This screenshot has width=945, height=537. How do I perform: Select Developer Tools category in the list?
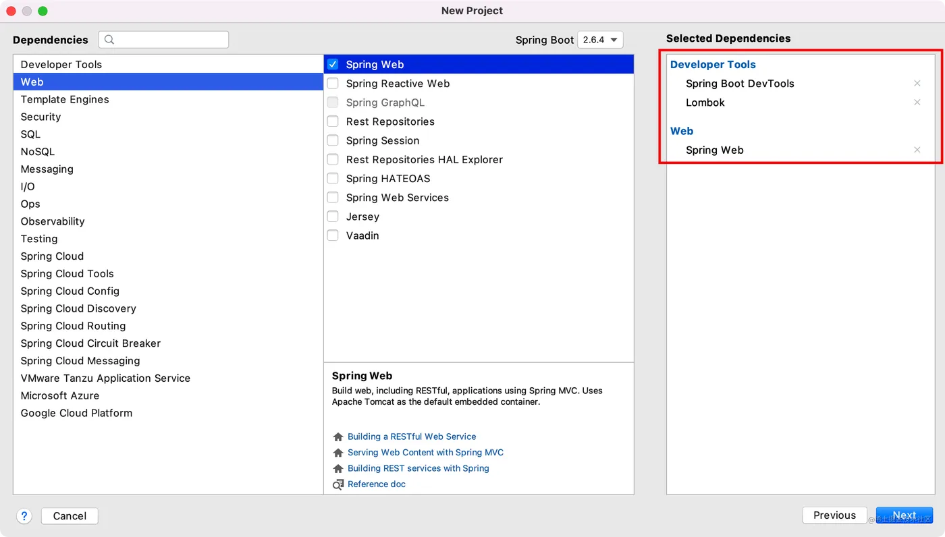[168, 65]
